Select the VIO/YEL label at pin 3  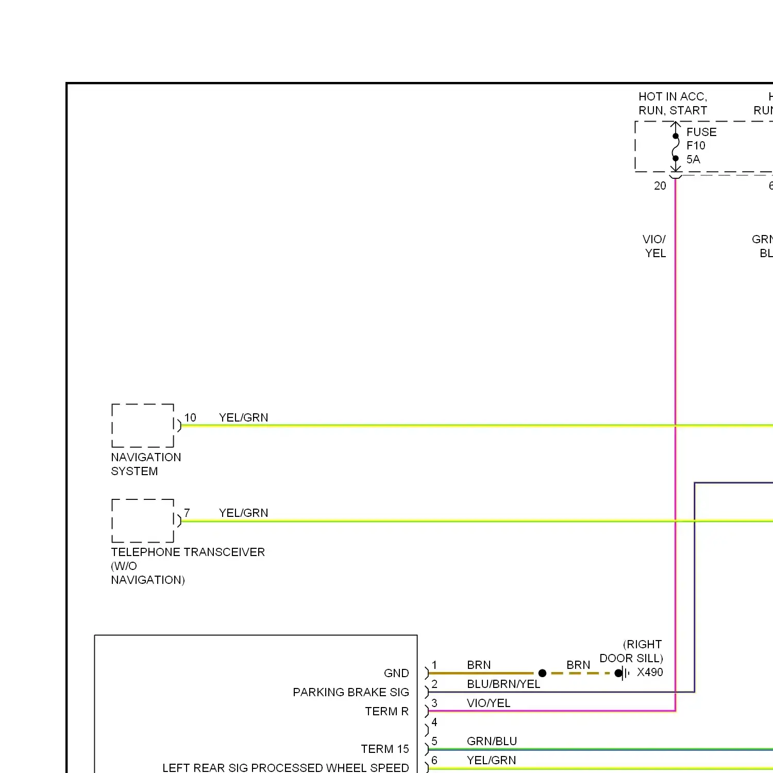click(x=489, y=703)
